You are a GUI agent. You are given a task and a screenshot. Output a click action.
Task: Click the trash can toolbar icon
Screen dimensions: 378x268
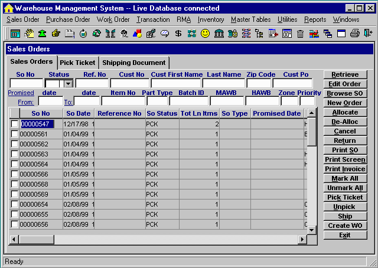[x=300, y=34]
